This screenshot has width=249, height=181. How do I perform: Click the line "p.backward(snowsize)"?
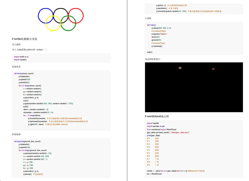coord(37,121)
